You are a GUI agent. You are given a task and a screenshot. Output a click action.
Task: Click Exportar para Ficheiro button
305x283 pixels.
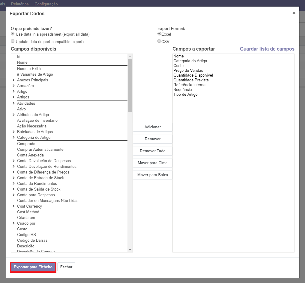33,267
